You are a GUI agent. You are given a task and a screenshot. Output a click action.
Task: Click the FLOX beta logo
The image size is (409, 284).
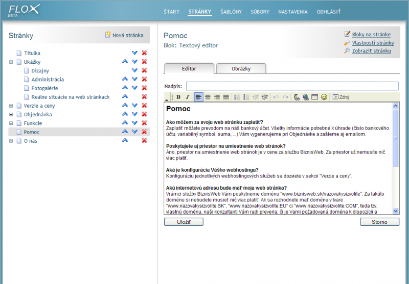[24, 10]
